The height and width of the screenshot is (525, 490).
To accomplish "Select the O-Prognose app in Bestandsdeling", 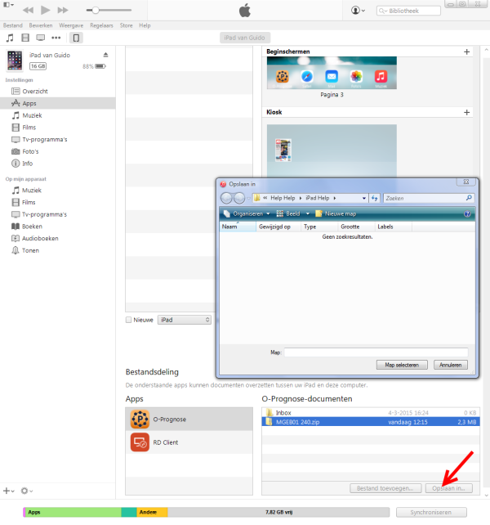I will point(189,419).
